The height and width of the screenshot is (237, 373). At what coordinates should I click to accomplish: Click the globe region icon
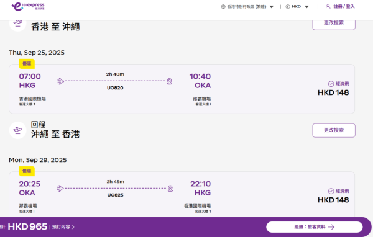click(x=223, y=7)
